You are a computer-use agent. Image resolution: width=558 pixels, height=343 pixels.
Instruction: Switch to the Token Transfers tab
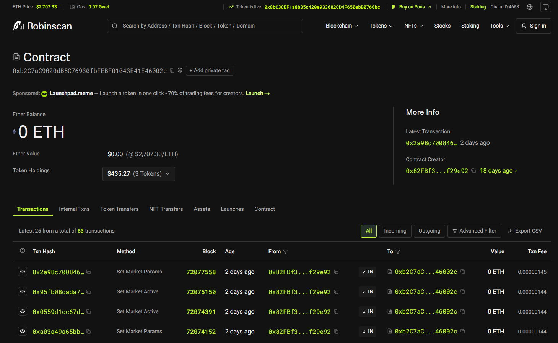(119, 209)
